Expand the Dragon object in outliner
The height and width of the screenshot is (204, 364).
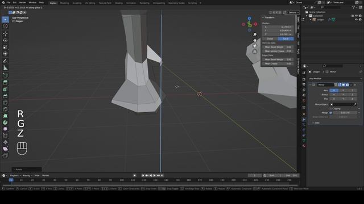[x=311, y=20]
